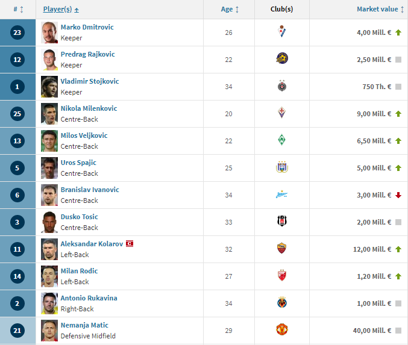Click the Anderlecht crest for Spajic
The width and height of the screenshot is (408, 345).
click(x=282, y=167)
